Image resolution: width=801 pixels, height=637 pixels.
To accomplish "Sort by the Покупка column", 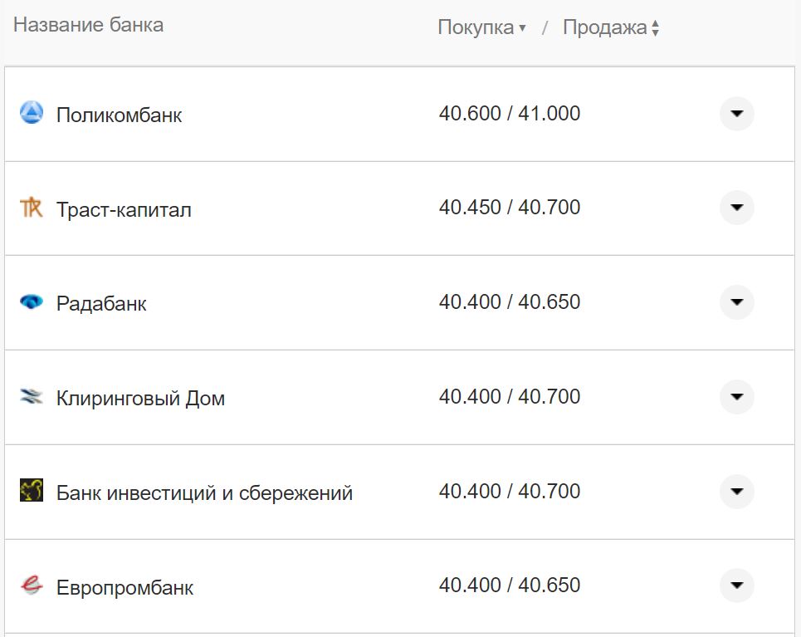I will pos(477,27).
